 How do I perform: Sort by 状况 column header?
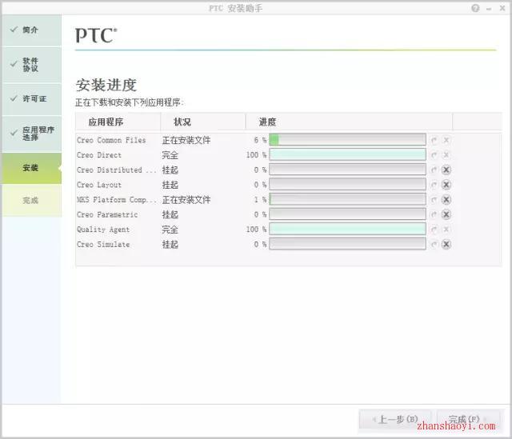(202, 122)
